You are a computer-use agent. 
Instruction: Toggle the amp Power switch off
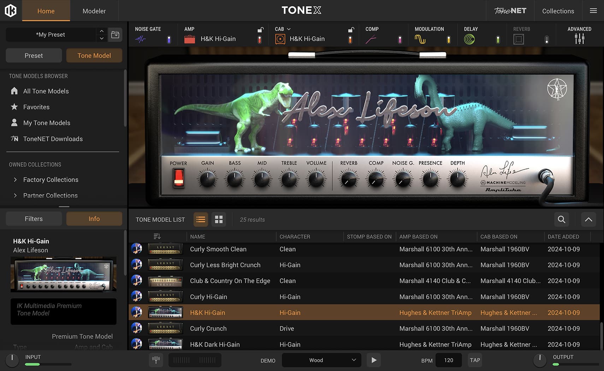[178, 178]
